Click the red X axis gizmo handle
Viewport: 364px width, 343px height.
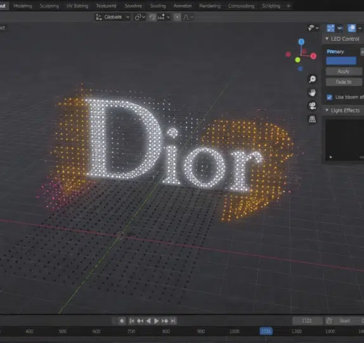pos(313,56)
